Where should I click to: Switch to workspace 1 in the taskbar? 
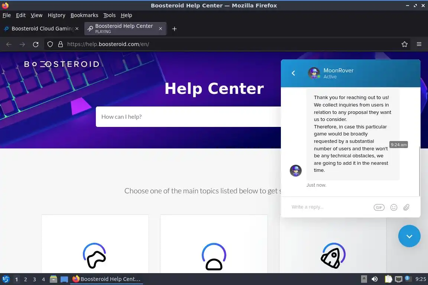coord(17,279)
